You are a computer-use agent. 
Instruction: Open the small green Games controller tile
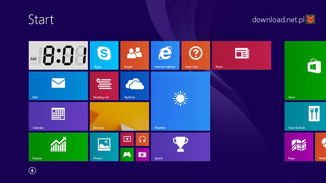(127, 155)
